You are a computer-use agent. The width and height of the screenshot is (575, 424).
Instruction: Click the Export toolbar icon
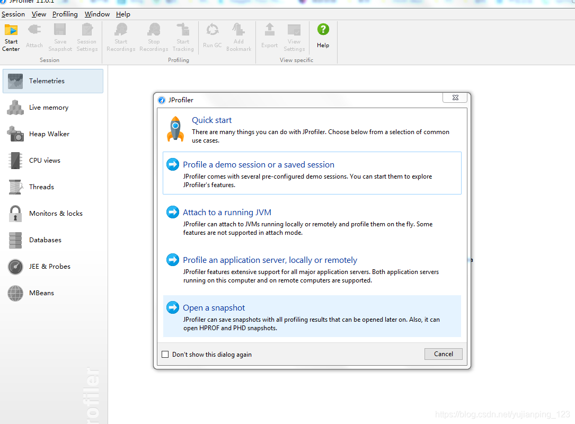tap(270, 30)
